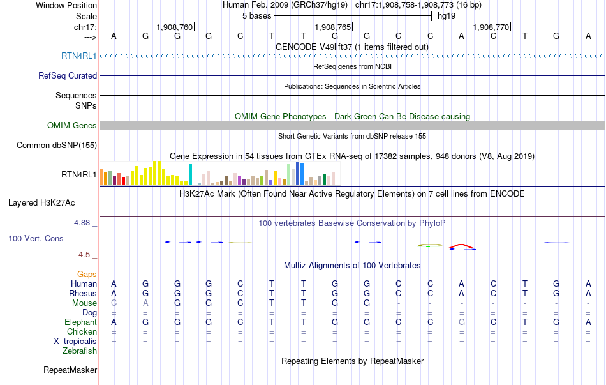606x385 pixels.
Task: Click the tall cyan GTEx expression bar
Action: (x=190, y=174)
